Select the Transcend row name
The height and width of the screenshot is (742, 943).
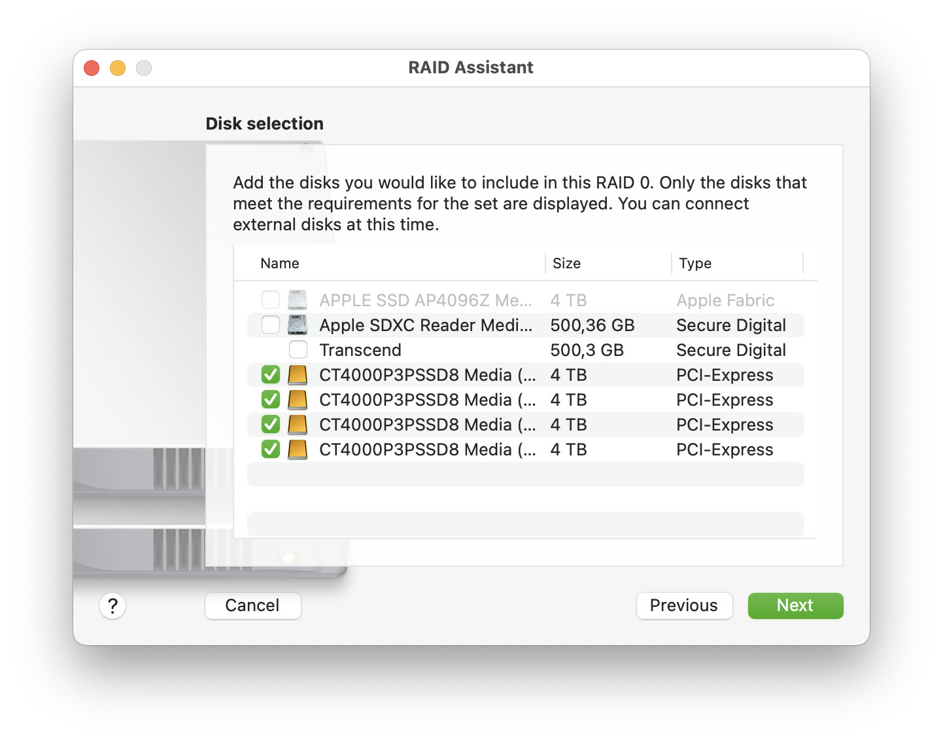360,350
